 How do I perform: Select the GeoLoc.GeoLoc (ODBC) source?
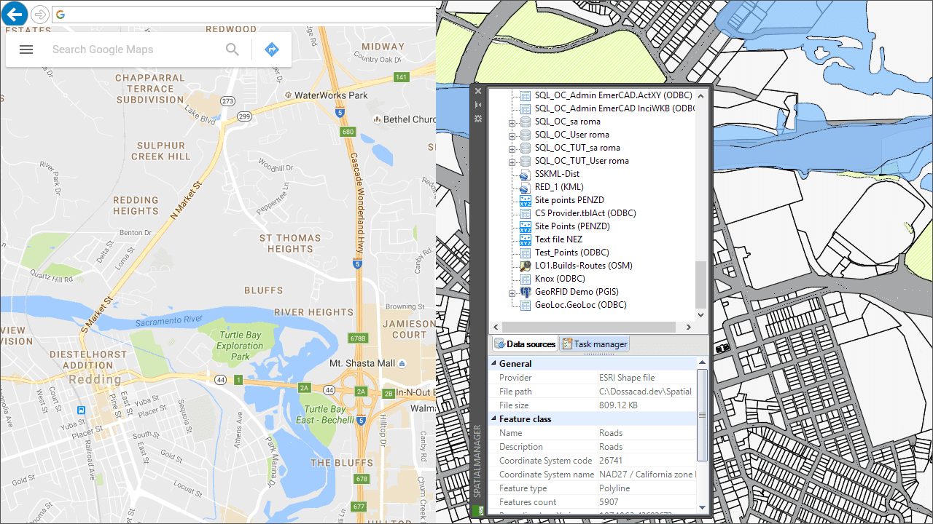580,305
